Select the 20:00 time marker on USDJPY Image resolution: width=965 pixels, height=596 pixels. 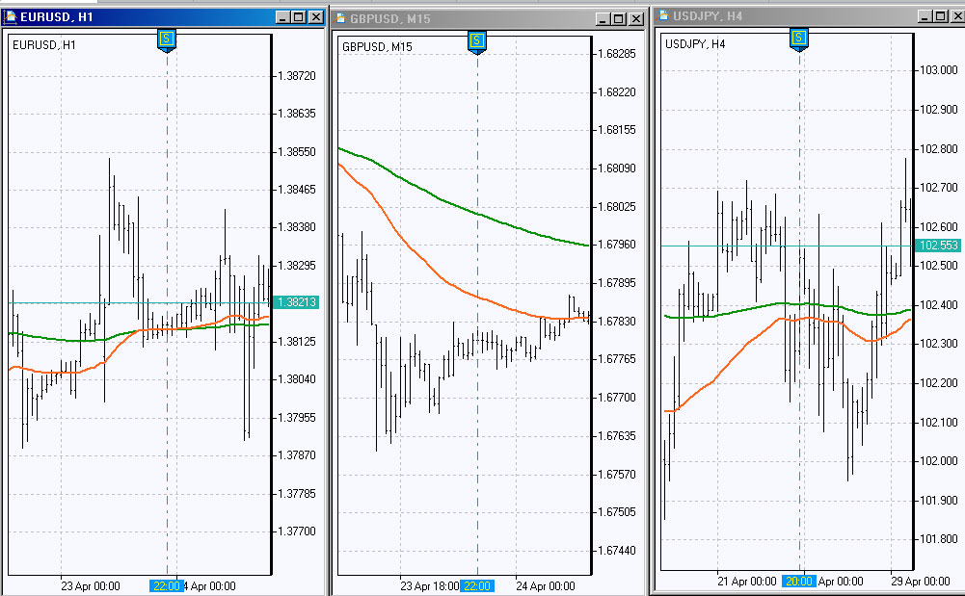coord(798,582)
